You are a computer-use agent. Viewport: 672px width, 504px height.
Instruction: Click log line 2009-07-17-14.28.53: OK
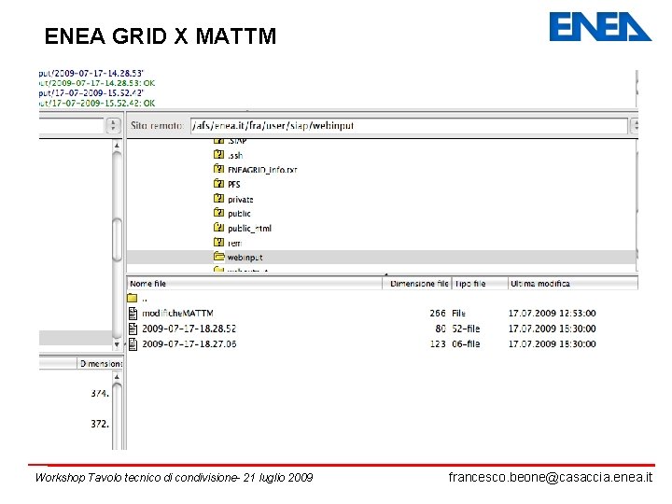click(x=97, y=83)
